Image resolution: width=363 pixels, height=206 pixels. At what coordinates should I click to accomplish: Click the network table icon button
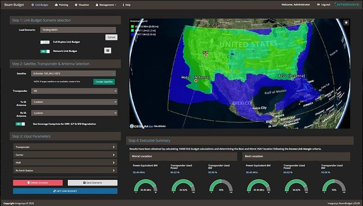[x=108, y=50]
